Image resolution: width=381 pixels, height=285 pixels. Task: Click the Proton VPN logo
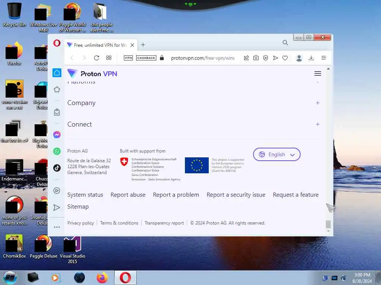click(x=92, y=73)
